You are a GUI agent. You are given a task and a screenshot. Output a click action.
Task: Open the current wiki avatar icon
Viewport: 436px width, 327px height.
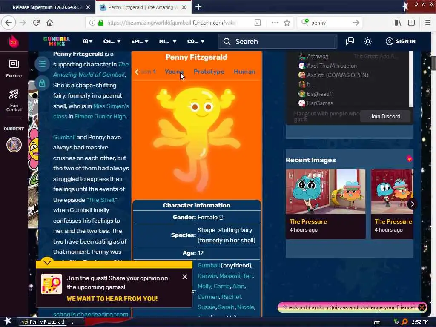point(14,145)
